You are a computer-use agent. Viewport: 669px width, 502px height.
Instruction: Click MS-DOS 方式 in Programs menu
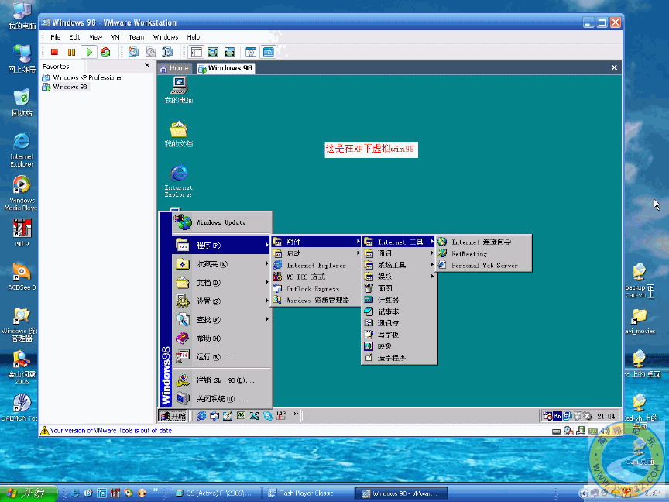pos(316,277)
